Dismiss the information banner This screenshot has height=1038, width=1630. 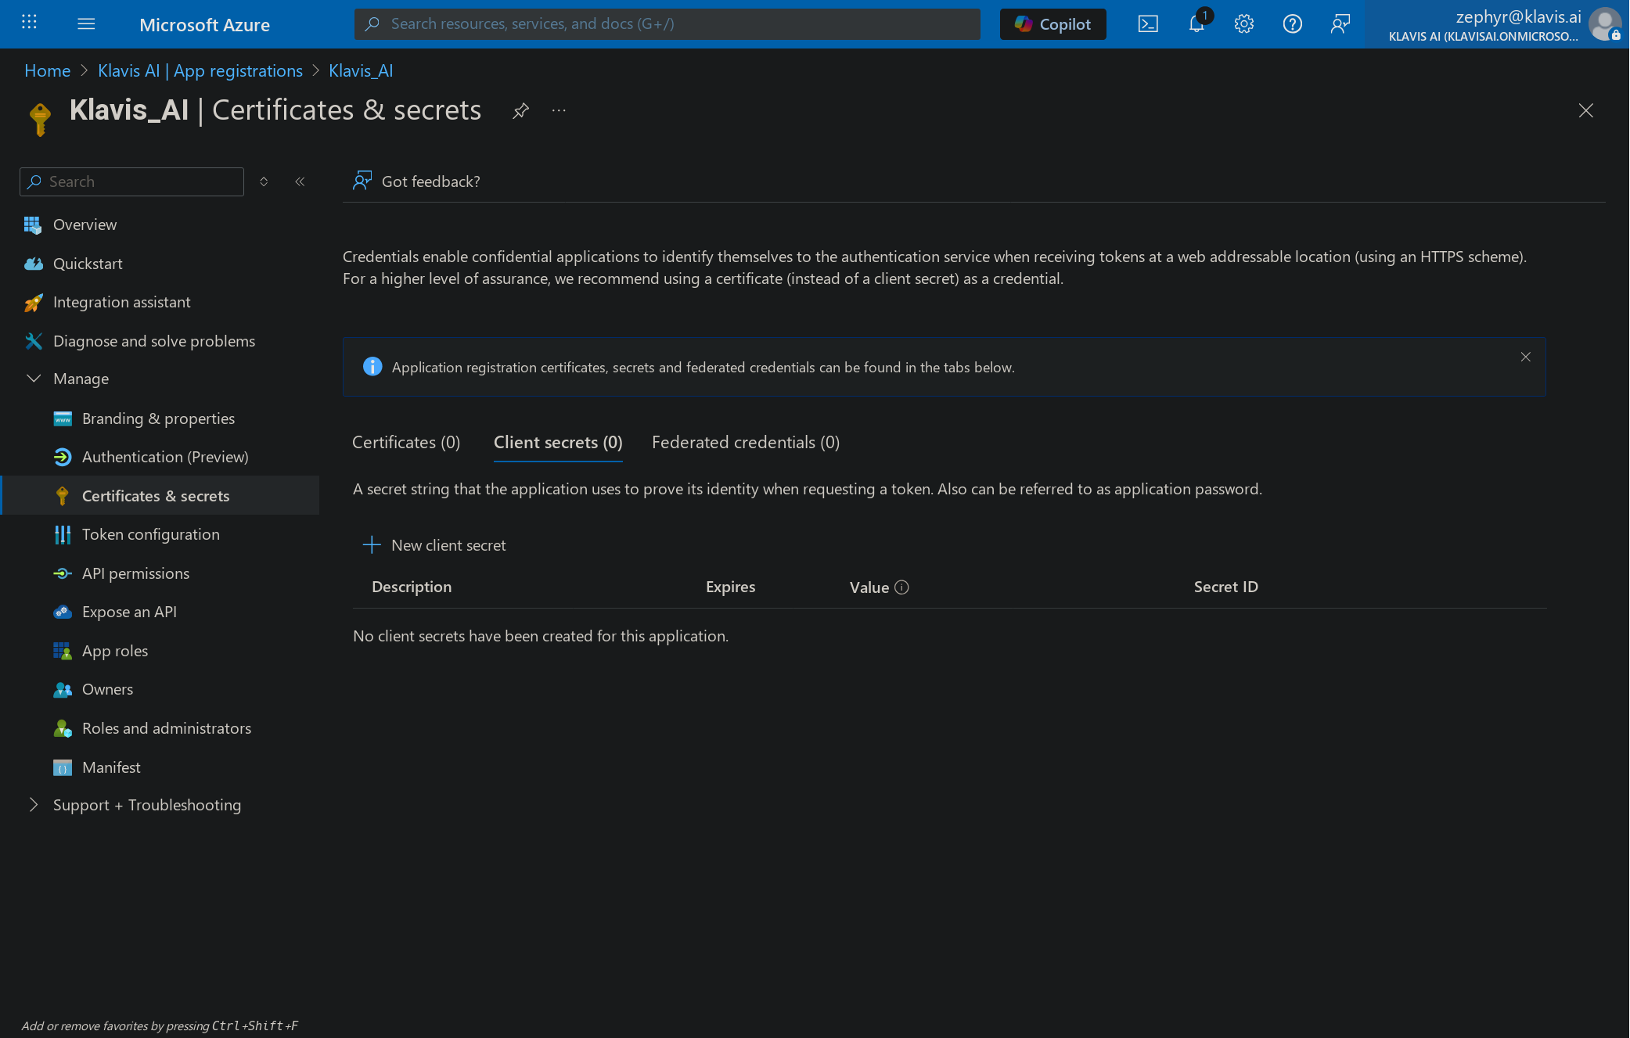(1525, 357)
